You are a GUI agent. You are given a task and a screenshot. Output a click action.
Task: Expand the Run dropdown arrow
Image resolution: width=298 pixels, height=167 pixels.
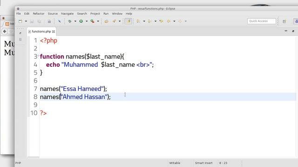click(87, 21)
